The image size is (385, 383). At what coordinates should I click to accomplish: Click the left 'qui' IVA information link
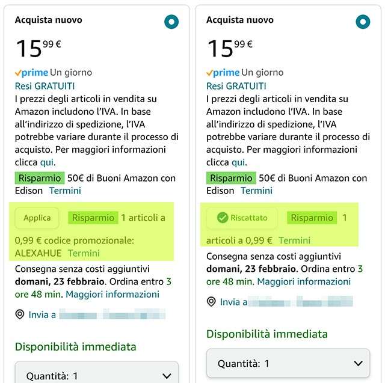(47, 162)
